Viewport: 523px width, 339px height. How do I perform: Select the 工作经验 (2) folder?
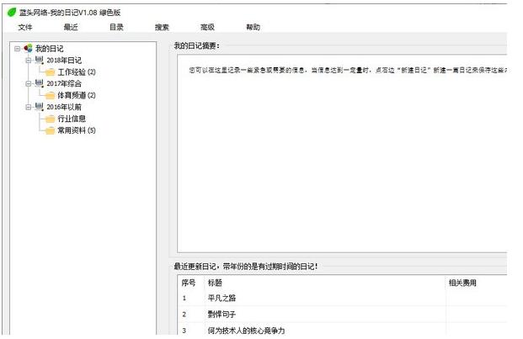tap(77, 72)
